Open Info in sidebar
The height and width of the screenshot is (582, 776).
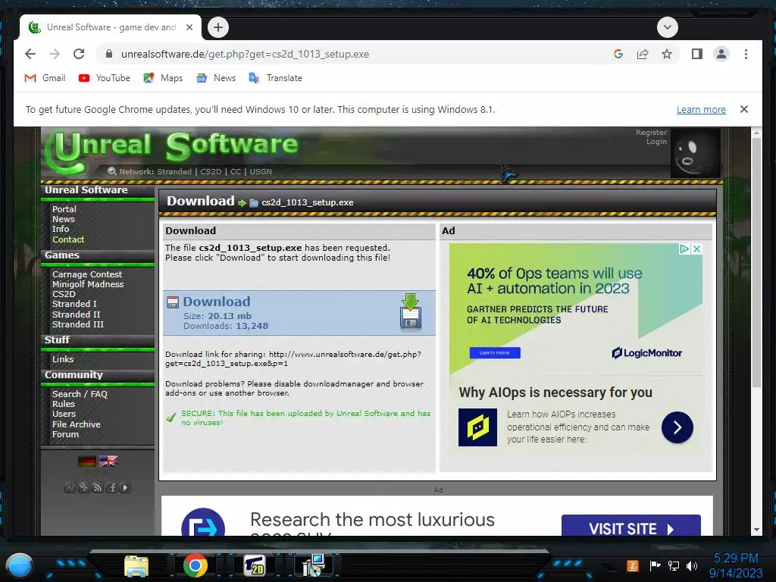[x=61, y=229]
